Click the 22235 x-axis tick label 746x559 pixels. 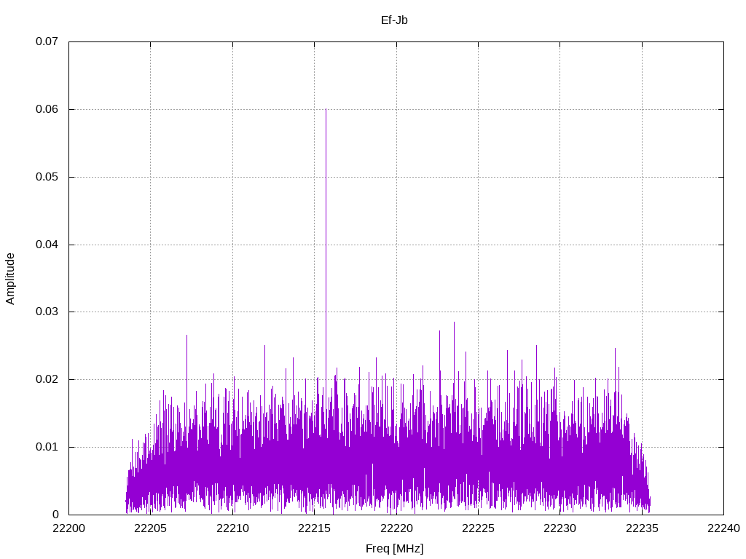[x=642, y=528]
